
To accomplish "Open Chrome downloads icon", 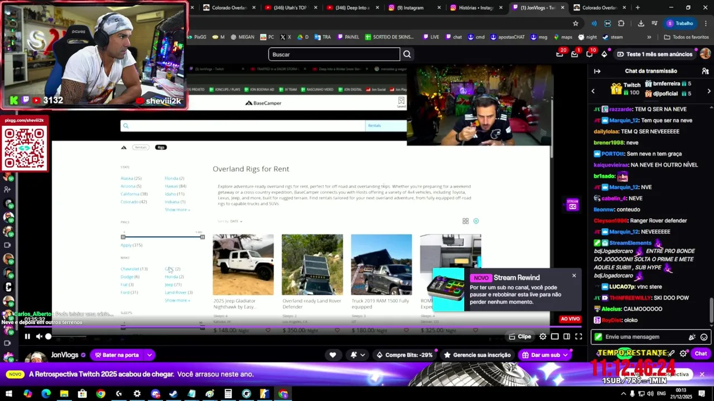I will click(641, 23).
